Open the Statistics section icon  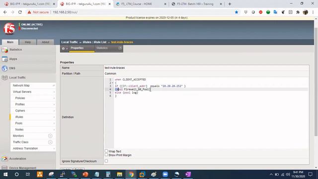[x=4, y=50]
